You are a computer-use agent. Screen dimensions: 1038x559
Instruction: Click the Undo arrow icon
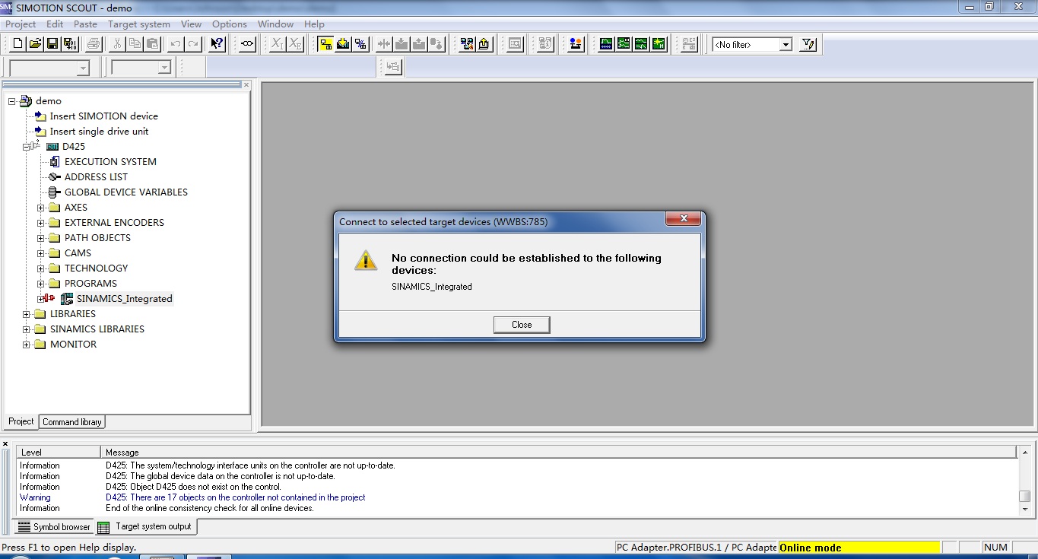176,44
